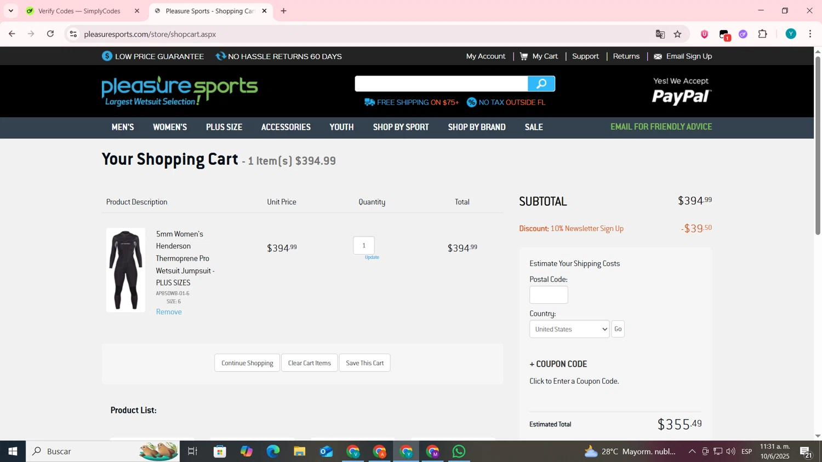Click the browser address bar URL

pyautogui.click(x=150, y=34)
